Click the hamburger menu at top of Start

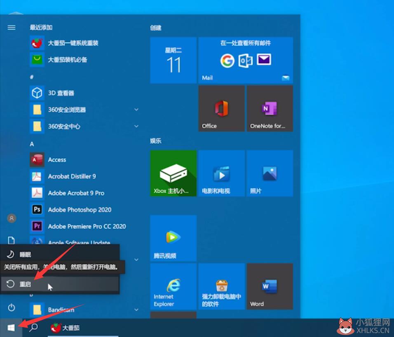click(11, 27)
